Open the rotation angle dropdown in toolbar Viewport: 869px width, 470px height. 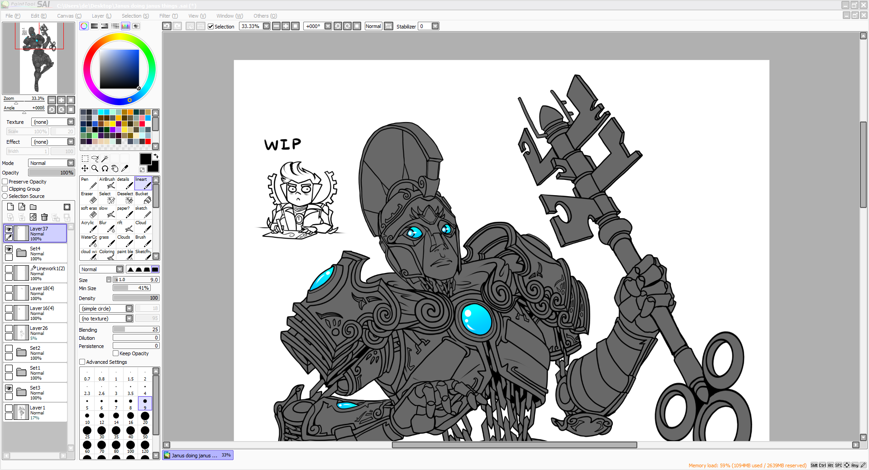pos(328,26)
